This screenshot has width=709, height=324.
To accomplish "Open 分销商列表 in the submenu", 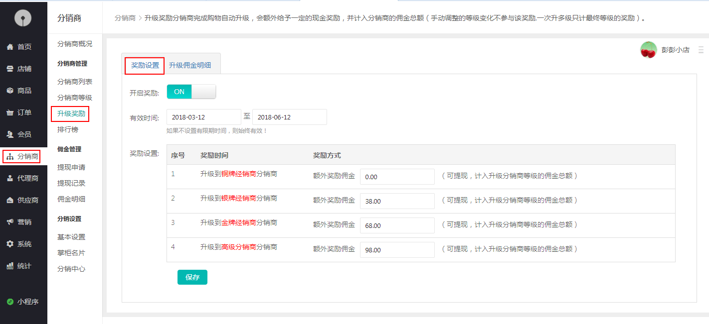I will point(75,82).
